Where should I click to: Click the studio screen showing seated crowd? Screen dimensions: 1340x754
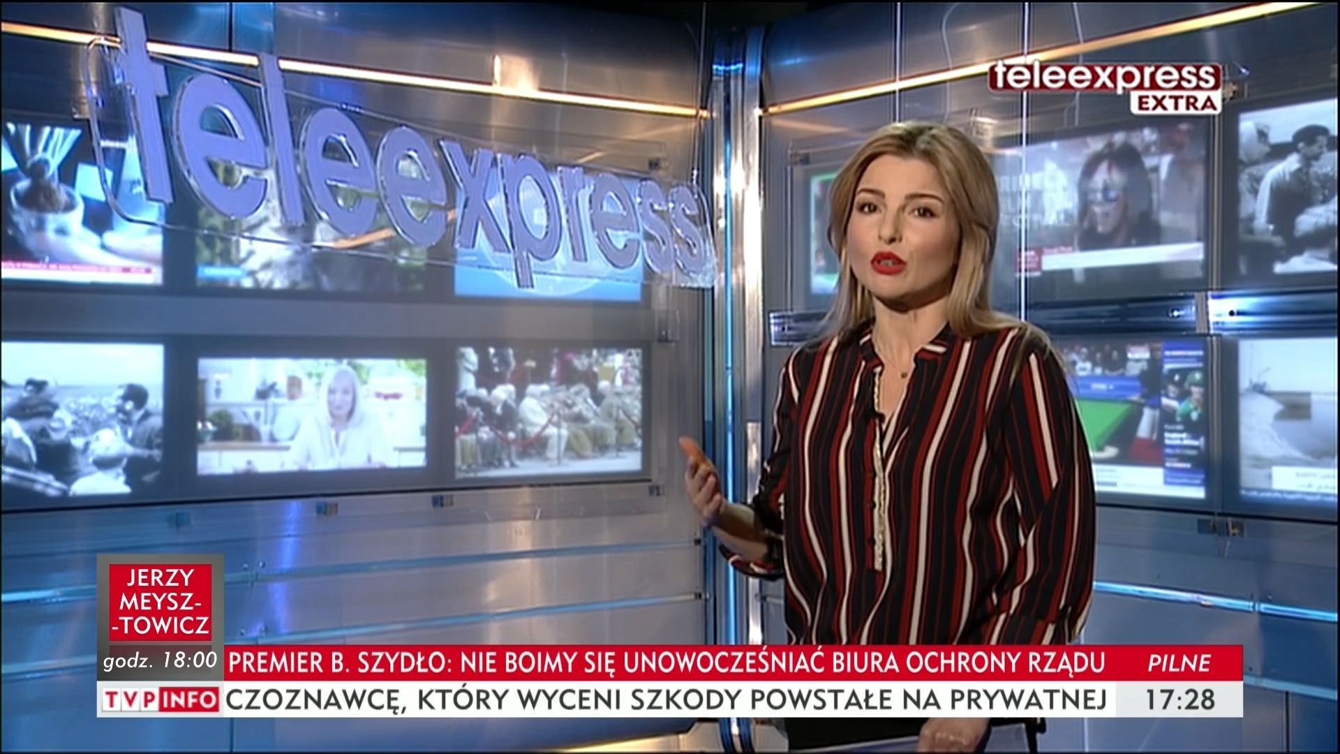tap(549, 412)
